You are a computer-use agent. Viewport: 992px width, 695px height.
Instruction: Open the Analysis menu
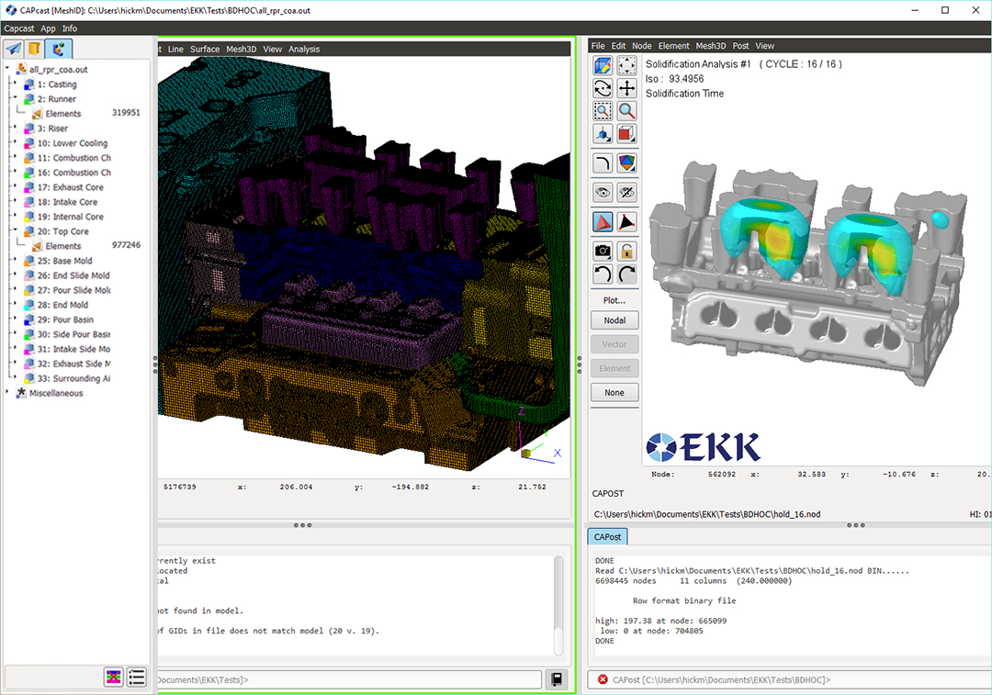point(304,49)
